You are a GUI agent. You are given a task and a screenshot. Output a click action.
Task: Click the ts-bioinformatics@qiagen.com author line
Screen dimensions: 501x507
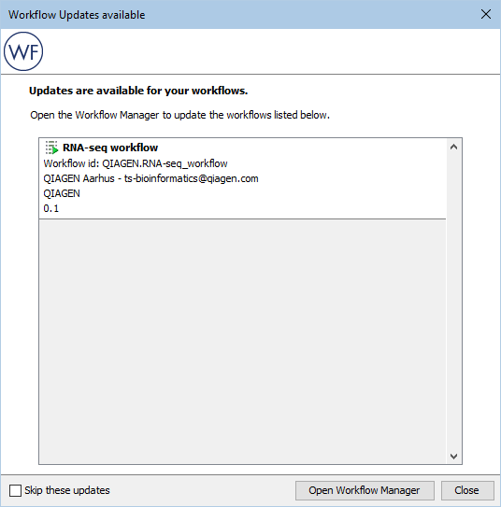150,178
